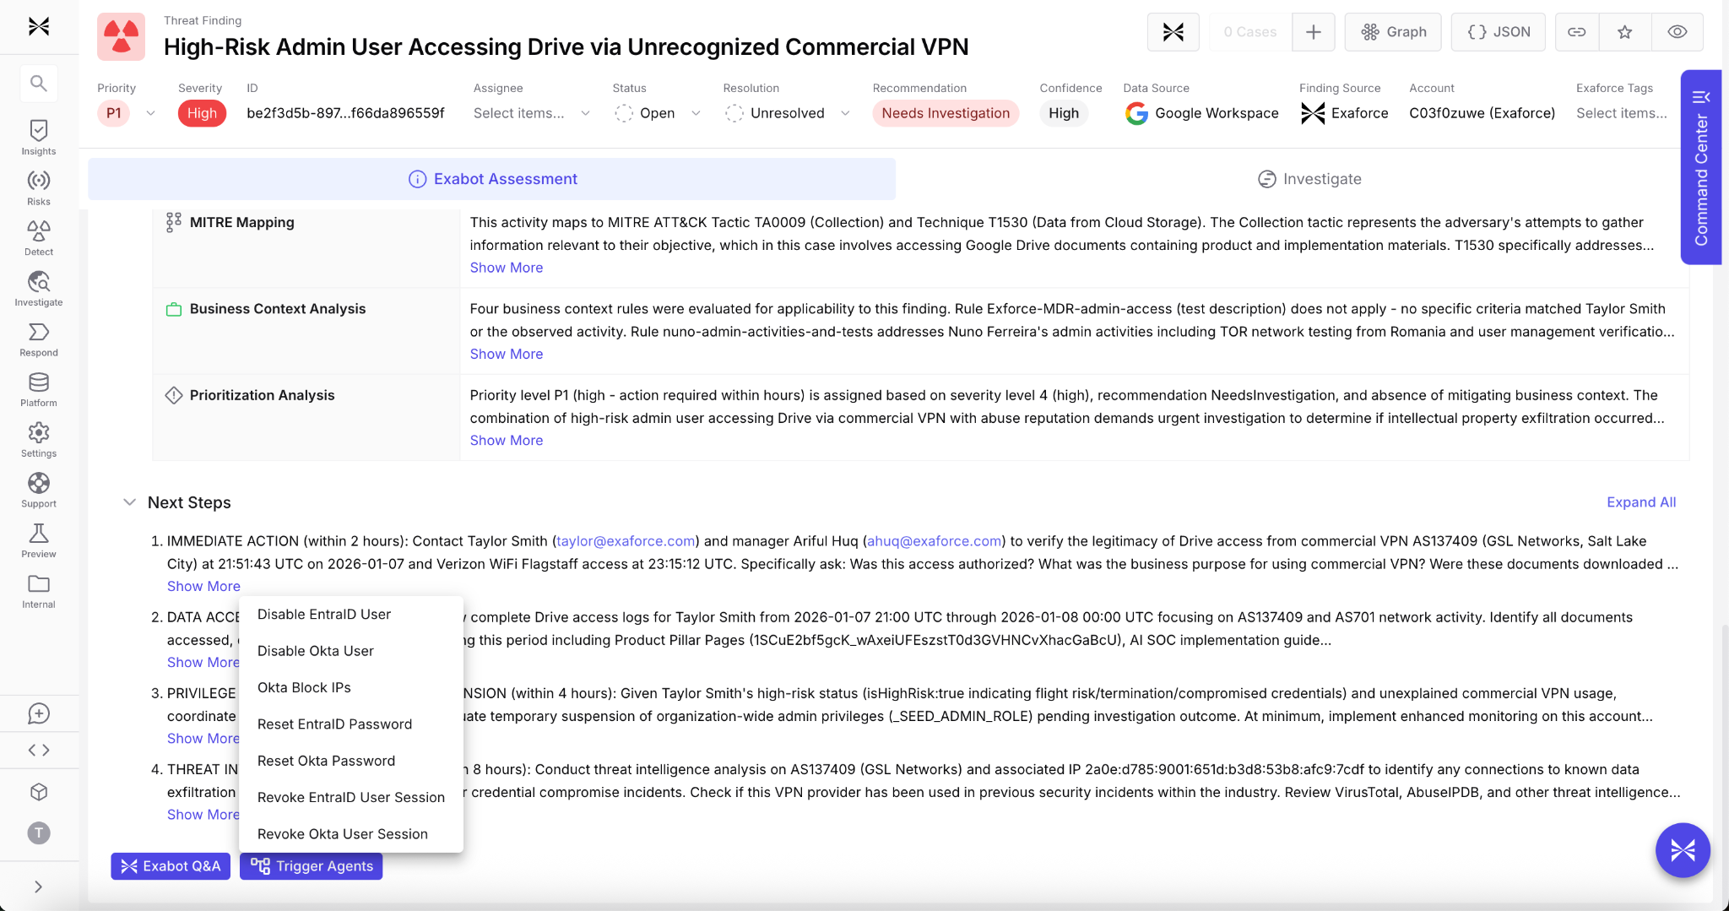Click the High severity badge

(x=202, y=113)
